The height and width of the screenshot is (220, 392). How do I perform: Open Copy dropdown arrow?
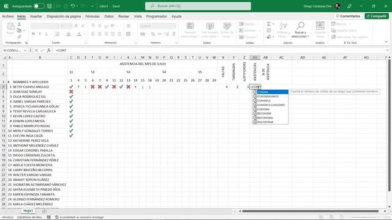pos(24,31)
